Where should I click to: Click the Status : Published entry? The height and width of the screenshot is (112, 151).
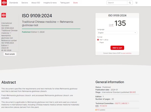point(103,87)
